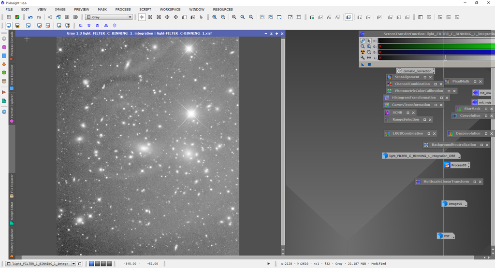Screen dimensions: 495x268
Task: Click the ChannelCombination process icon
Action: click(390, 84)
